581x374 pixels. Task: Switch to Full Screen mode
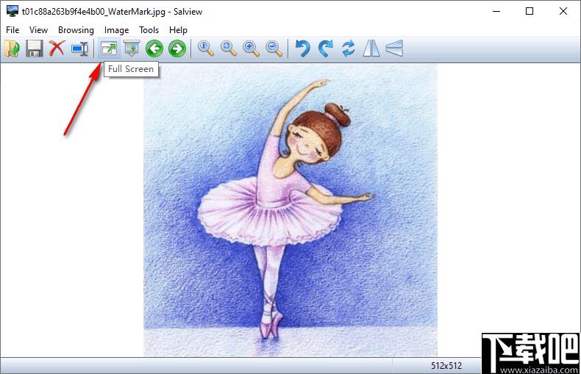pos(109,48)
